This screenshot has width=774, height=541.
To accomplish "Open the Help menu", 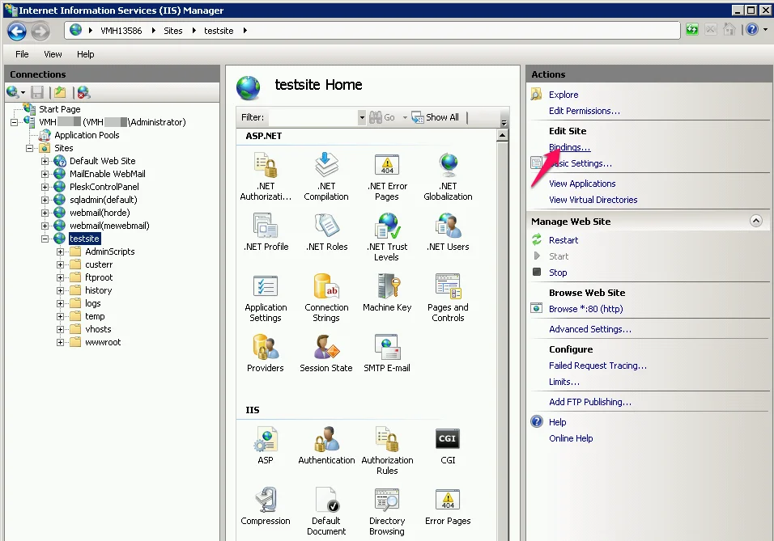I will (85, 54).
